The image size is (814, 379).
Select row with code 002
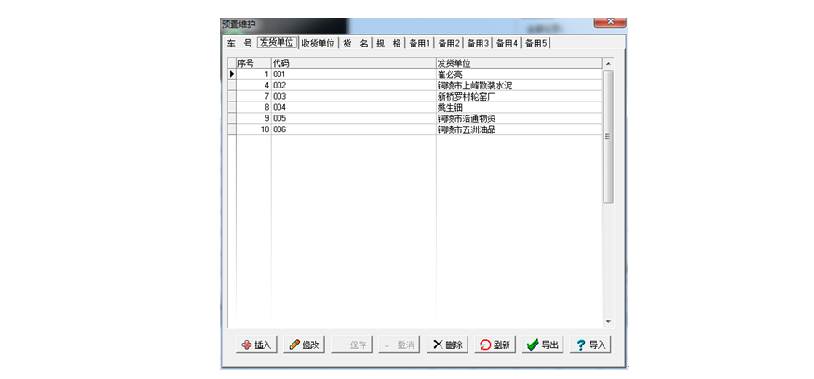(x=352, y=85)
